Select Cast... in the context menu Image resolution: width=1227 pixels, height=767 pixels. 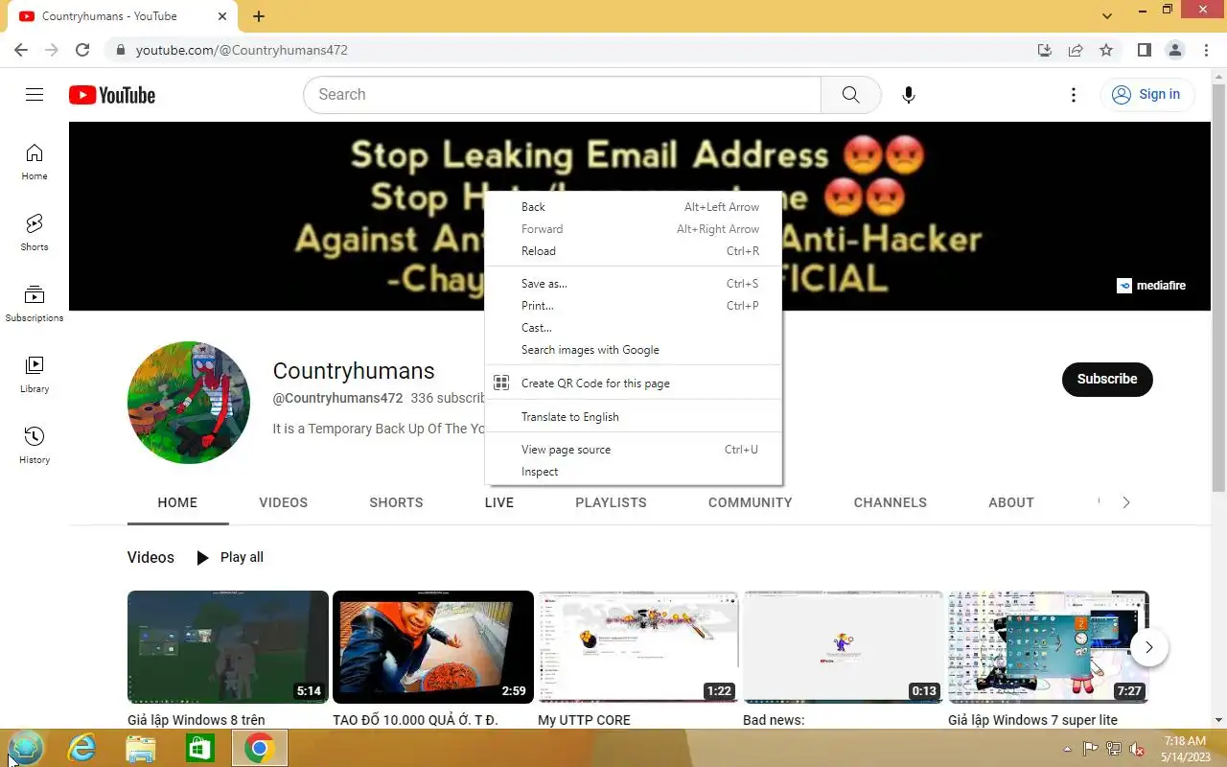[x=634, y=328]
